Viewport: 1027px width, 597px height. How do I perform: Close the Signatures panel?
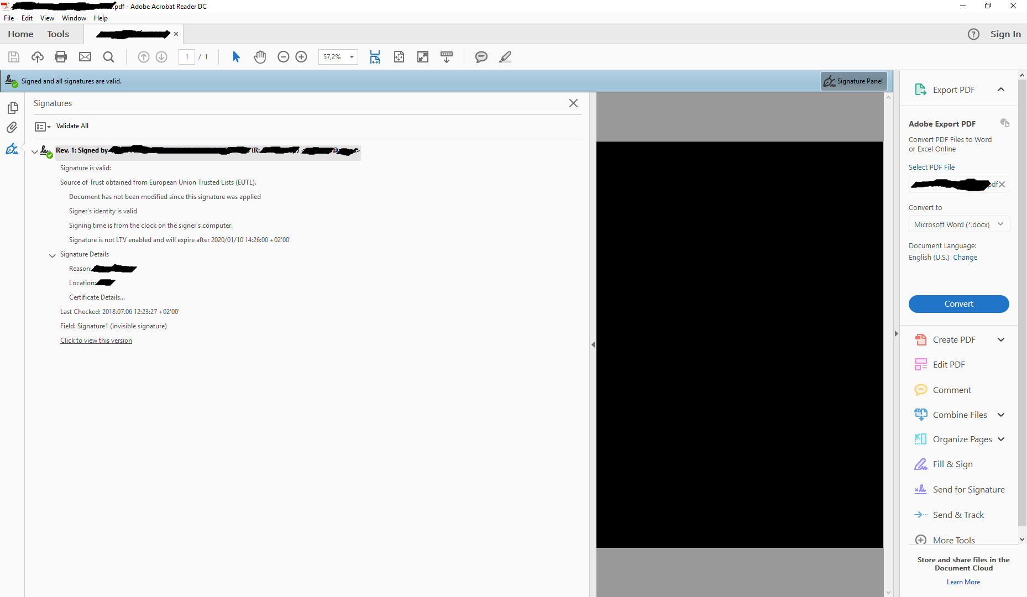(x=573, y=103)
